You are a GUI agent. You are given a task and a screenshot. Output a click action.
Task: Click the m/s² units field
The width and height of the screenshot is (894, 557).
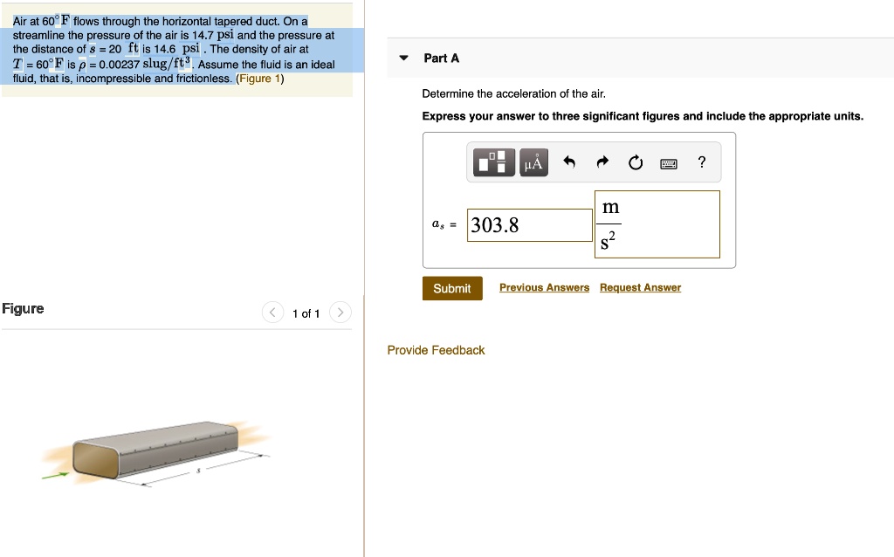coord(657,224)
